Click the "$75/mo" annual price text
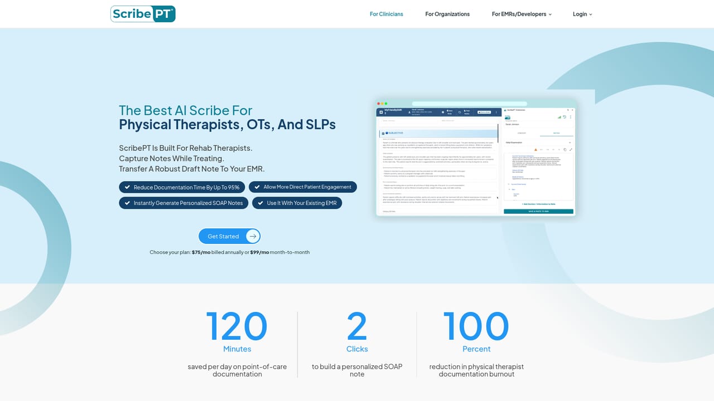This screenshot has height=401, width=714. click(201, 252)
